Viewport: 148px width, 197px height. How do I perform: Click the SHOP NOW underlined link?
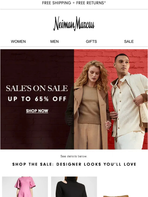pos(37,111)
